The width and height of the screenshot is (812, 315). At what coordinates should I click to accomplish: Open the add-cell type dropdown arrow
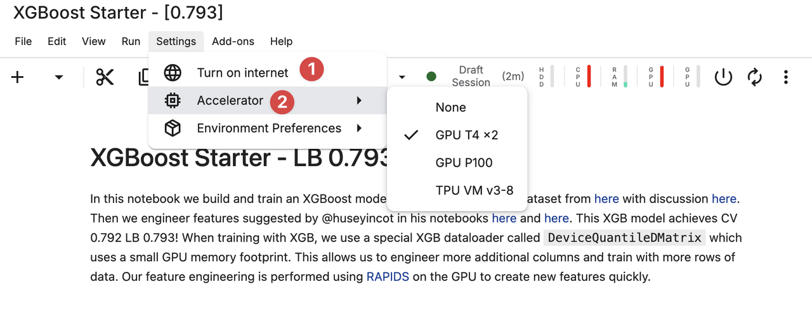tap(59, 77)
